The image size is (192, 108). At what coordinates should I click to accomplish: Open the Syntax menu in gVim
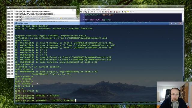(93, 9)
